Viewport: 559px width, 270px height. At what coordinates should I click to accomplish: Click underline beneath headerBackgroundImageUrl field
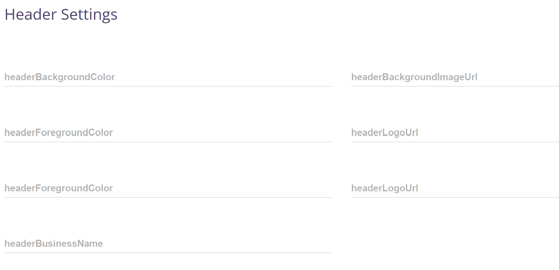(x=455, y=86)
